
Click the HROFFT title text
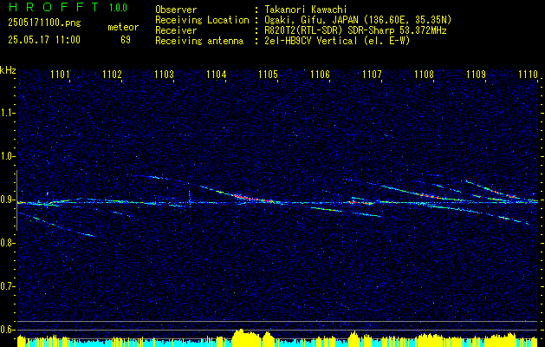click(54, 7)
